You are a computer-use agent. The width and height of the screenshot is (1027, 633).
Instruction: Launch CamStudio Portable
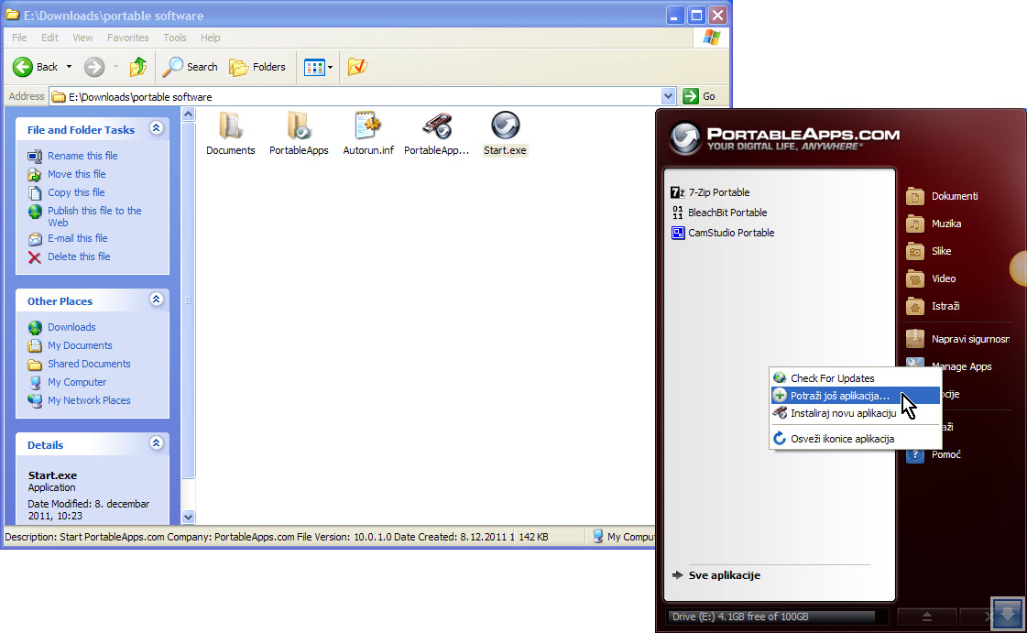tap(723, 233)
